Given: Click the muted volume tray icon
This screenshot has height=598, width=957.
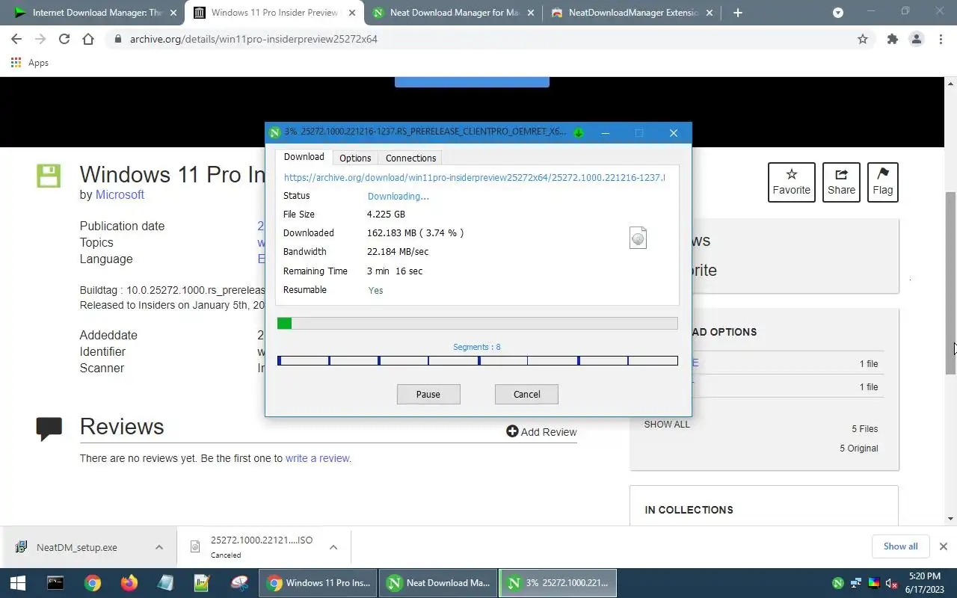Looking at the screenshot, I should point(891,583).
